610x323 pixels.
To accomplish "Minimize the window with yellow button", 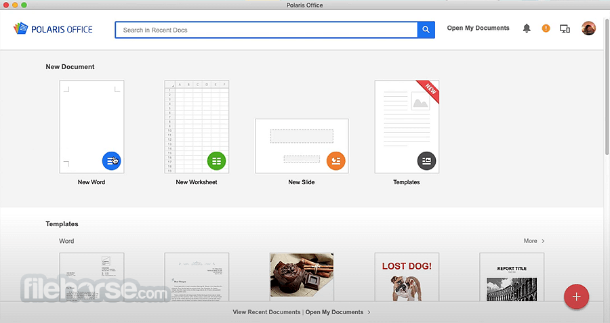I will (15, 5).
